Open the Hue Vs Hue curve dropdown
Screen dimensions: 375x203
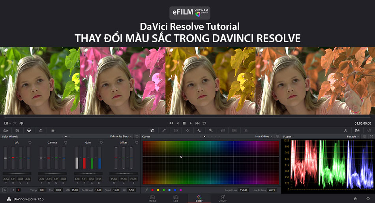[x=264, y=136]
